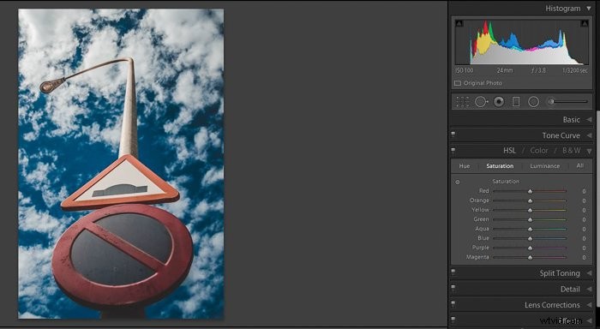600x329 pixels.
Task: Click the Green saturation value field
Action: pyautogui.click(x=584, y=219)
